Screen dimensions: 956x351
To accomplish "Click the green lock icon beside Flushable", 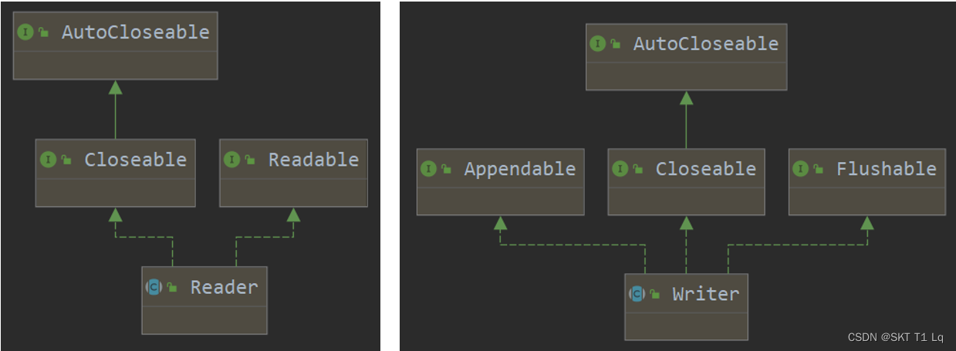I will (x=818, y=170).
